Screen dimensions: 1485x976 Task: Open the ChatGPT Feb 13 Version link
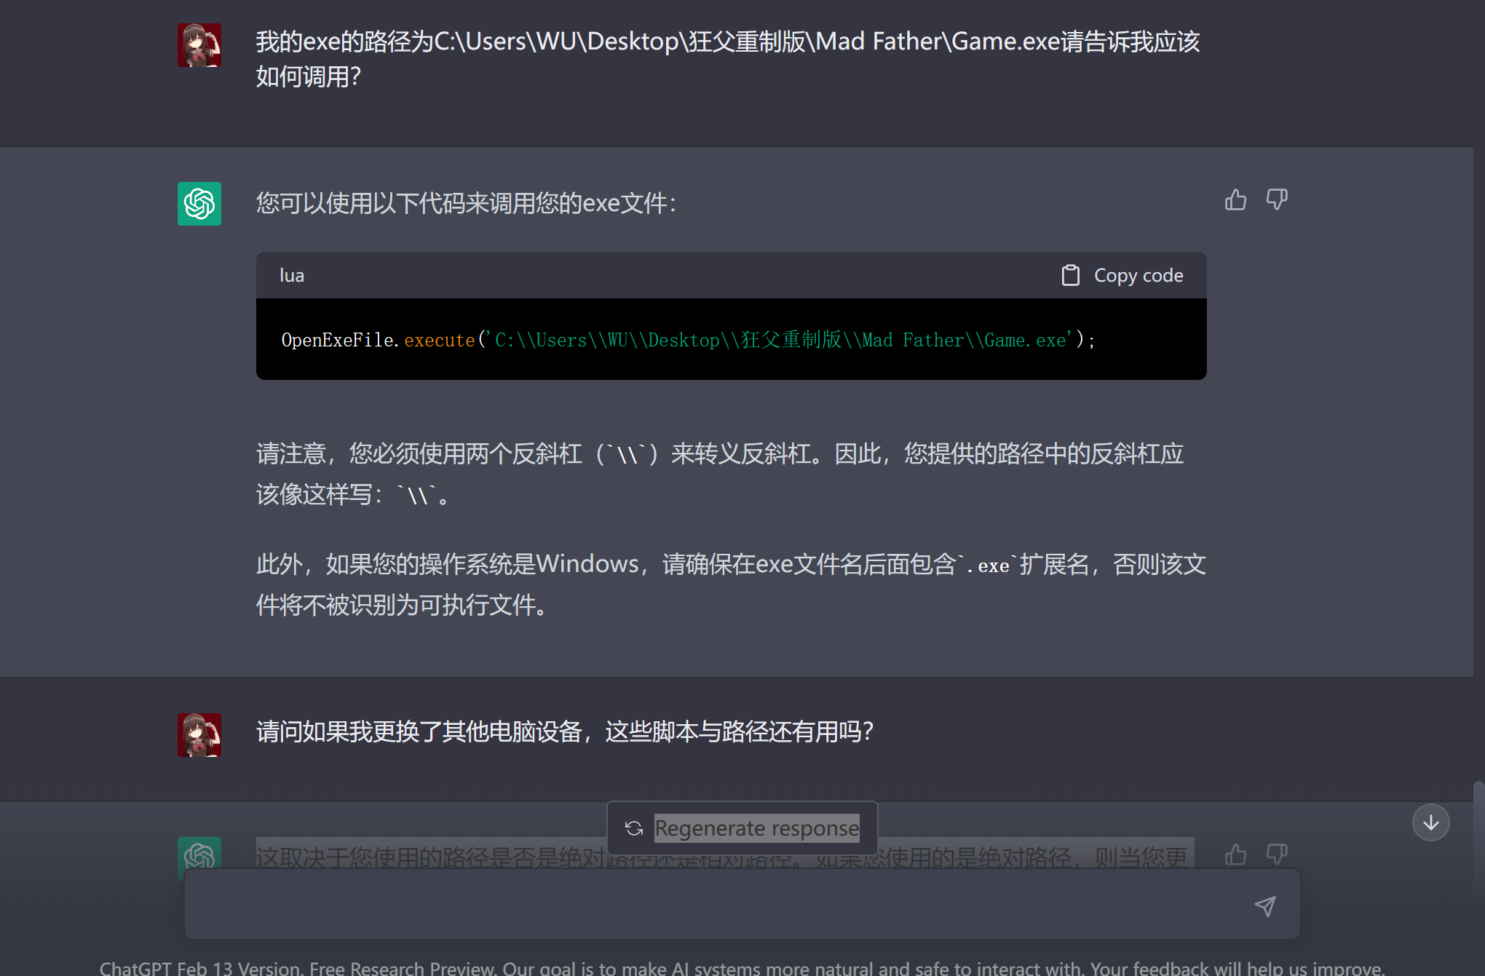(199, 968)
